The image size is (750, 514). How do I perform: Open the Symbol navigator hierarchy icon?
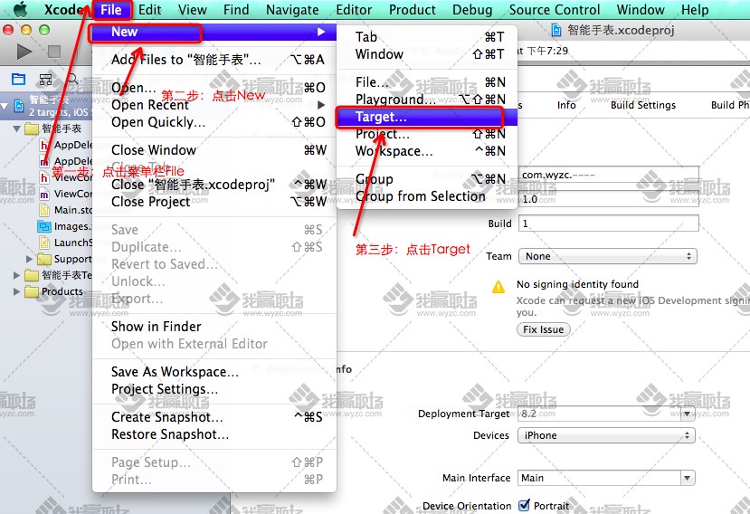pos(45,80)
